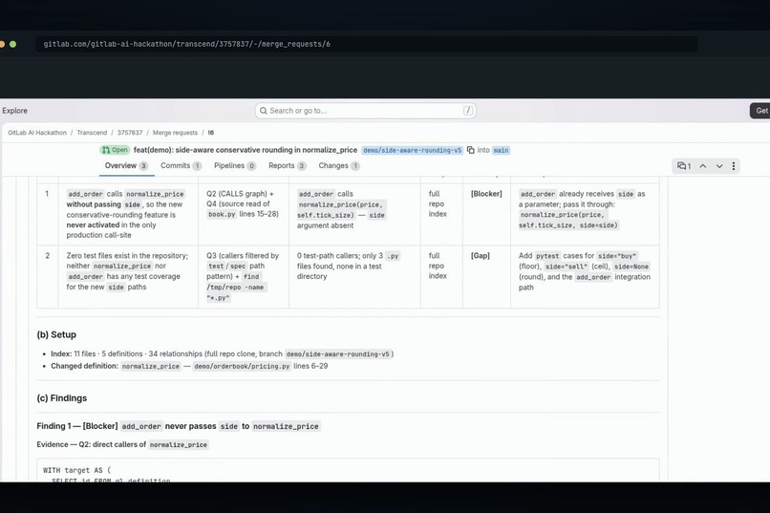Open the discussion threads counter icon

tap(684, 166)
